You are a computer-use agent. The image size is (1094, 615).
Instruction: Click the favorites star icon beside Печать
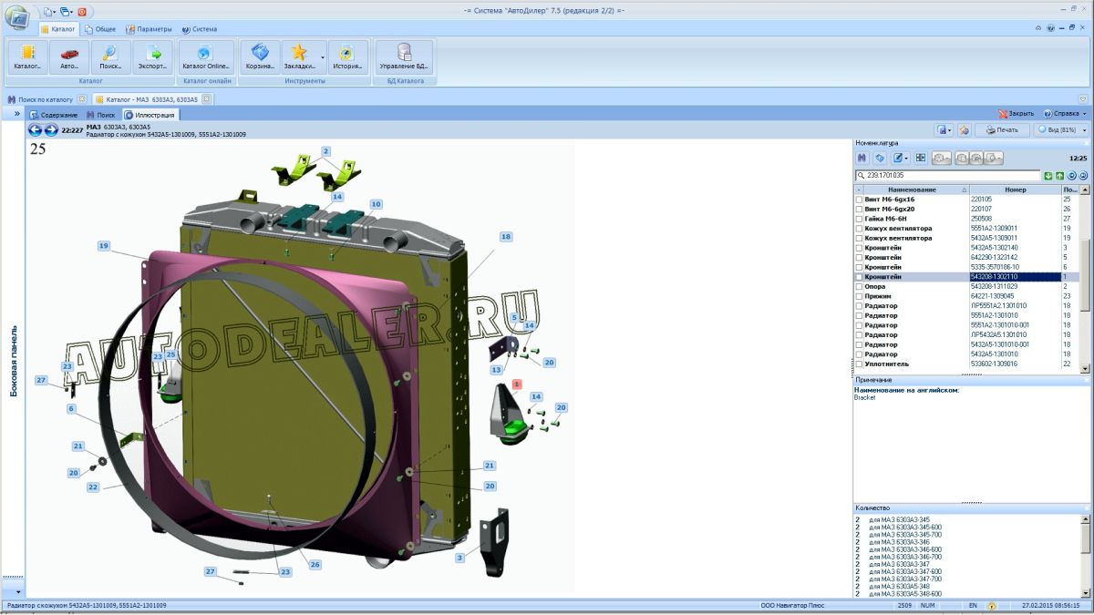coord(964,129)
